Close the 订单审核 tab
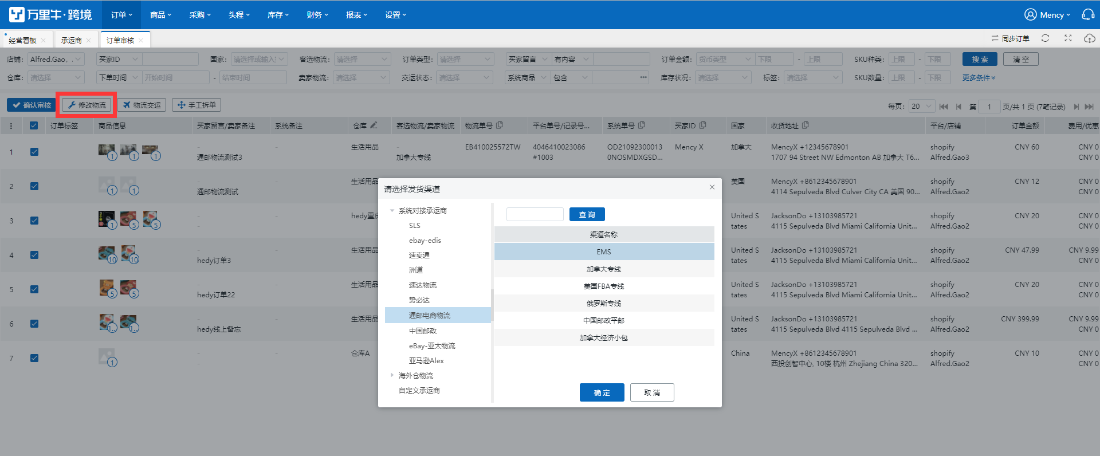 coord(141,40)
